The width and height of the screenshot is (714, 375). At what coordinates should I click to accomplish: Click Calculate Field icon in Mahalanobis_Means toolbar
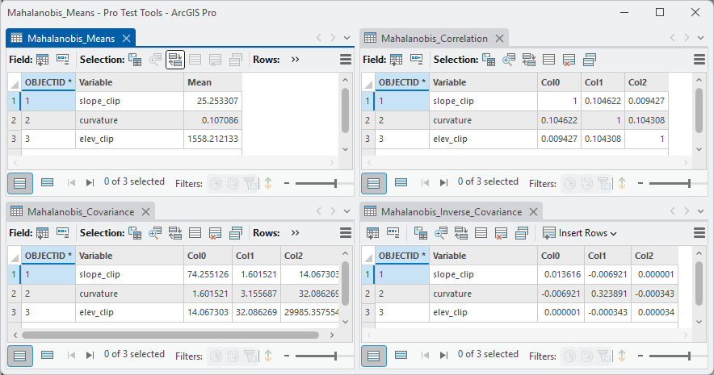[62, 60]
